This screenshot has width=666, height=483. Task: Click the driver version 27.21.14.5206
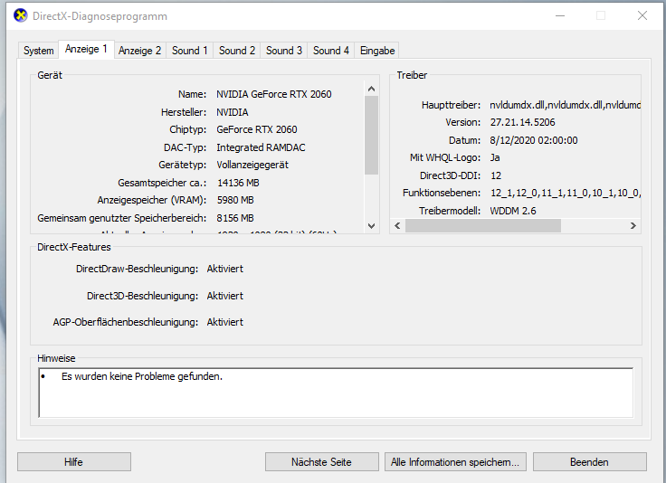pos(522,123)
